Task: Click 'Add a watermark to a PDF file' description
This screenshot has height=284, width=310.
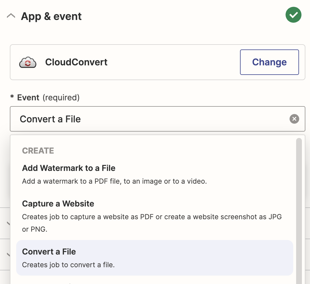Action: (115, 181)
